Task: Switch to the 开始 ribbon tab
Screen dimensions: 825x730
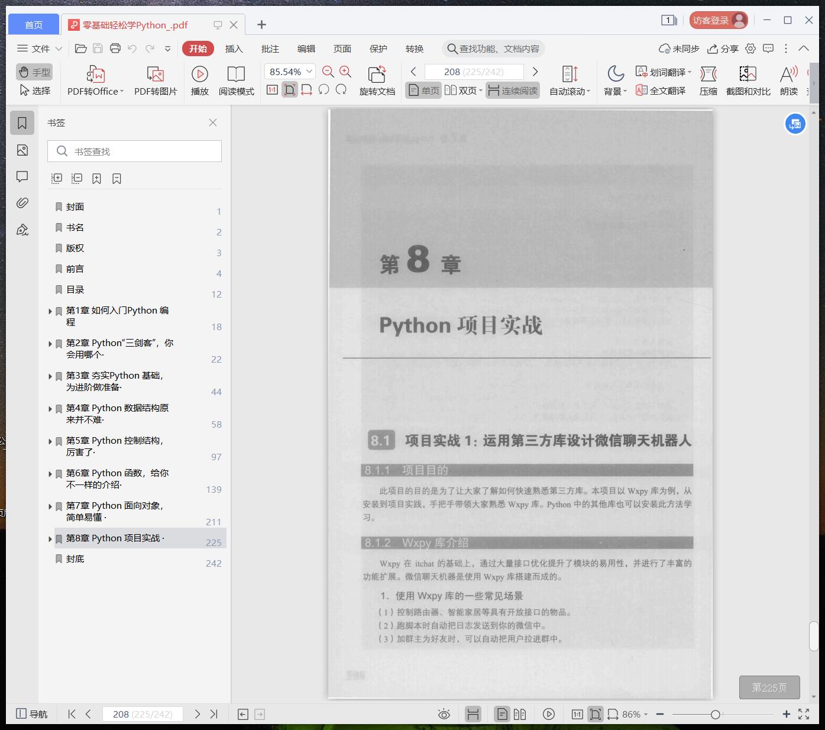Action: click(x=198, y=49)
